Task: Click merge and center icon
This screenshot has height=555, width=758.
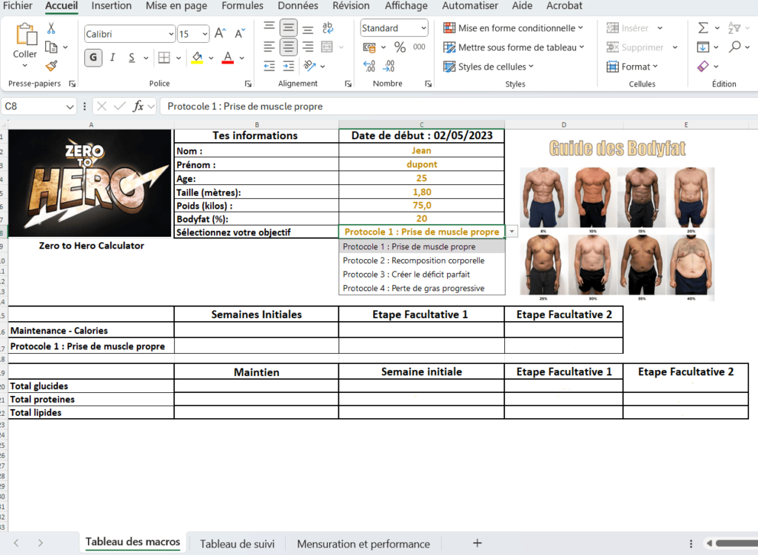Action: point(327,47)
